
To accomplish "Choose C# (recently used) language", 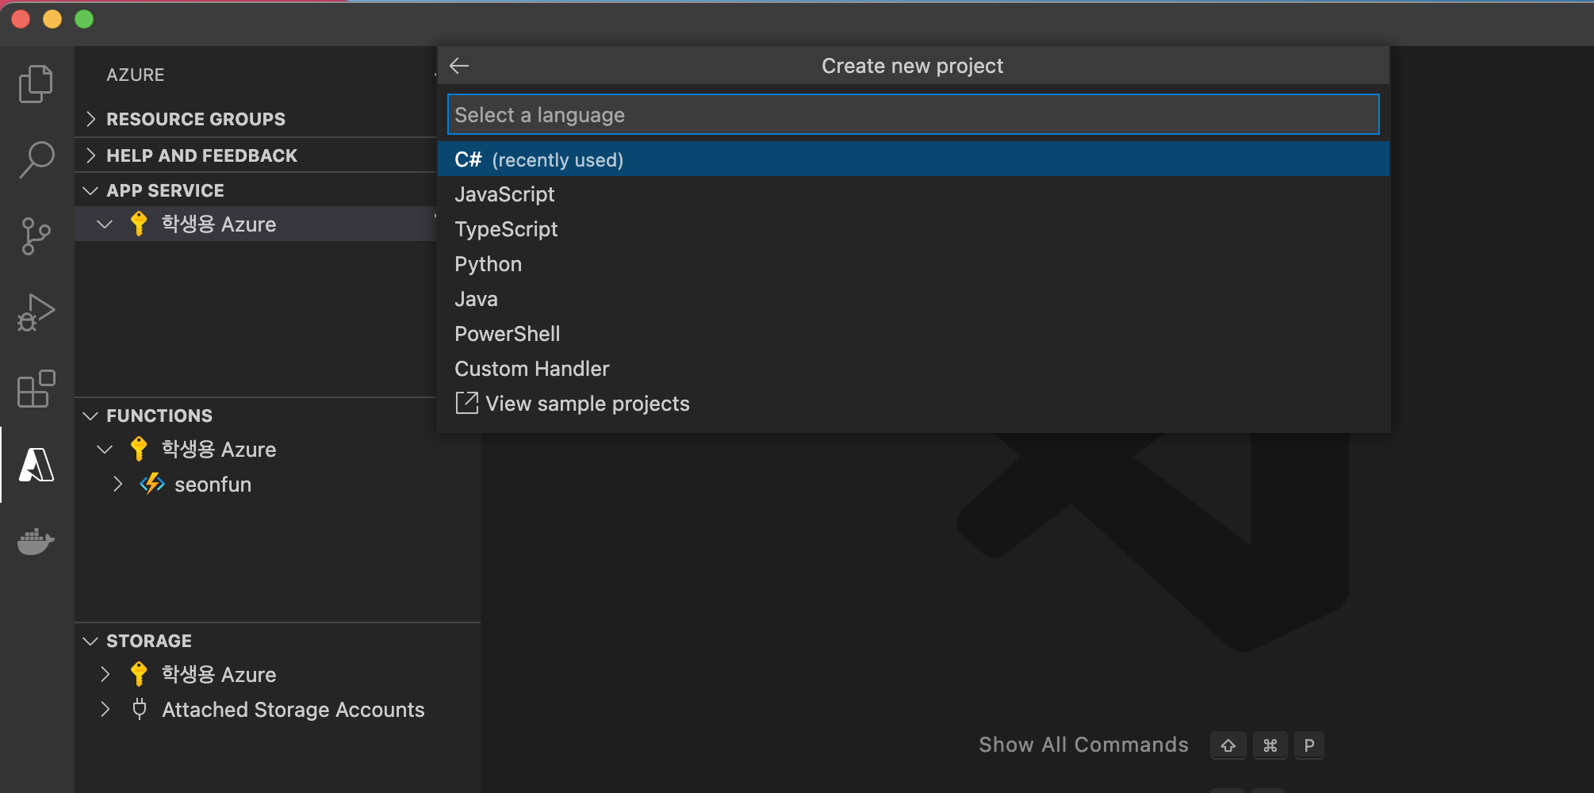I will point(913,159).
